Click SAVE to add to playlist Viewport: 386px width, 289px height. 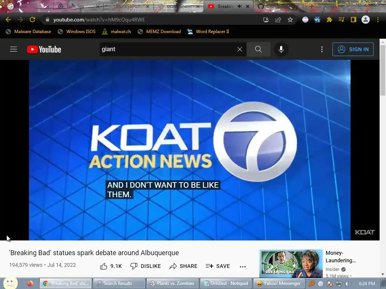click(x=218, y=266)
